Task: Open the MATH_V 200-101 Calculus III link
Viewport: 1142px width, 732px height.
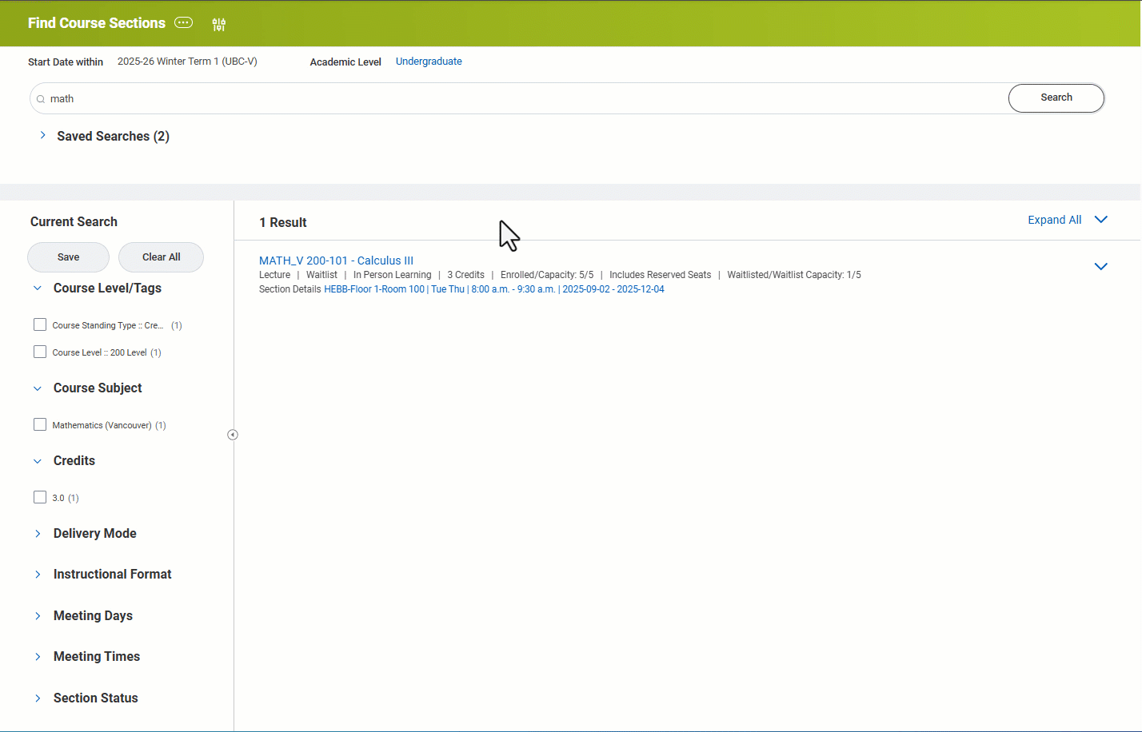Action: click(x=336, y=261)
